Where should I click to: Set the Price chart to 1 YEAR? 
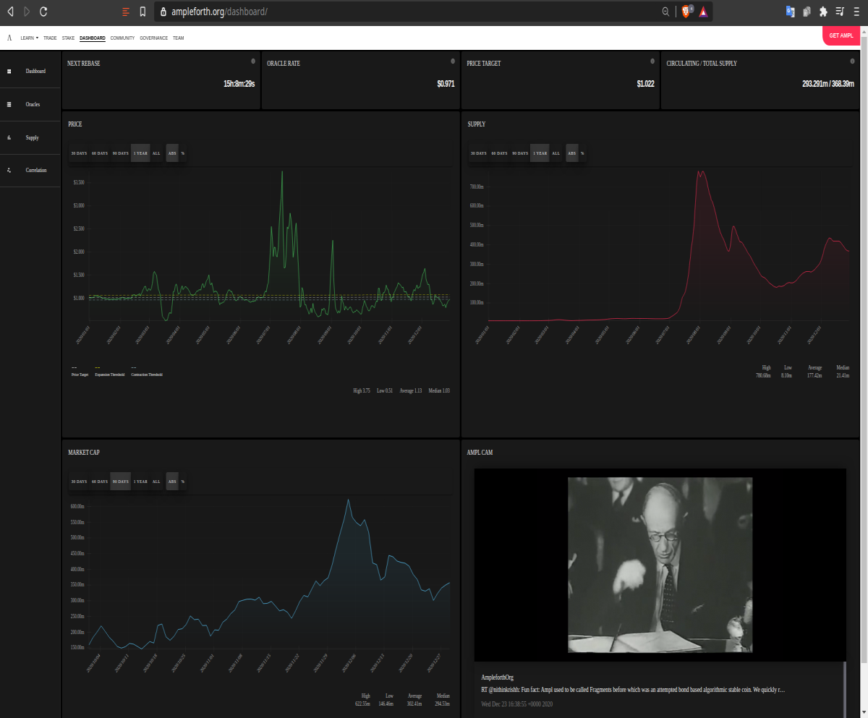pos(140,153)
